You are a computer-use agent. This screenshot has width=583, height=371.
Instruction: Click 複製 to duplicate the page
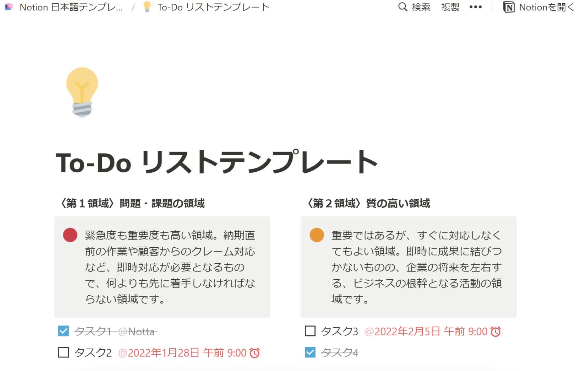point(450,7)
